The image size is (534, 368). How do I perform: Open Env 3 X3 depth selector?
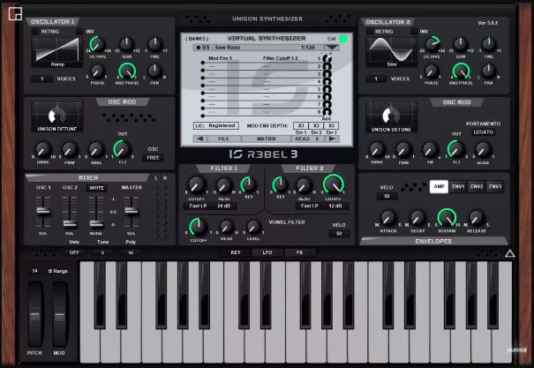pos(331,125)
